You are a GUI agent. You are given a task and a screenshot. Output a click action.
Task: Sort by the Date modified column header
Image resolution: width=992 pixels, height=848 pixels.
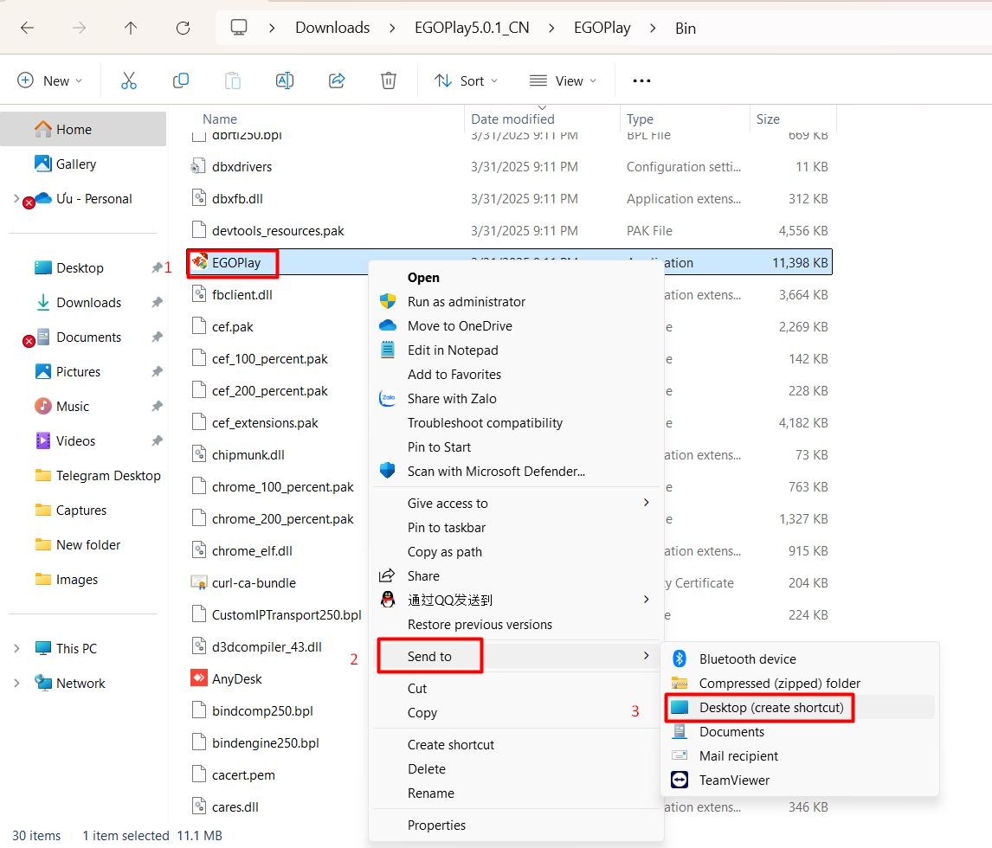click(x=542, y=119)
